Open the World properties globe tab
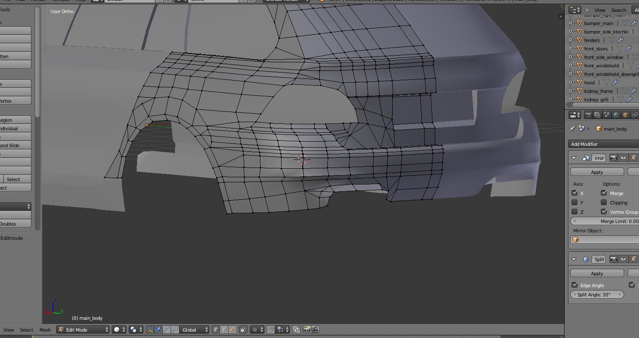The height and width of the screenshot is (338, 639). (616, 115)
